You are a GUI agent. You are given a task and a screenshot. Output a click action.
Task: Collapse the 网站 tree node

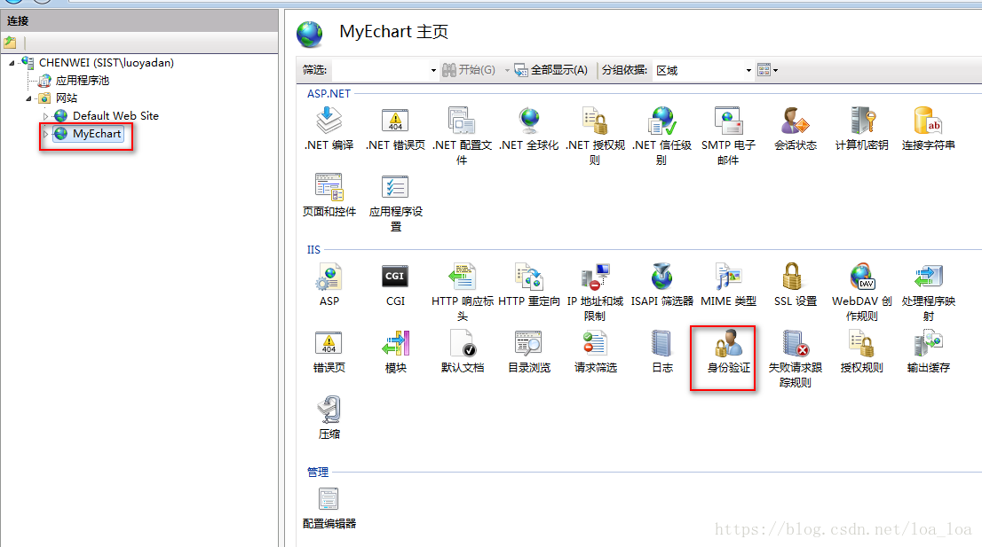pyautogui.click(x=28, y=98)
